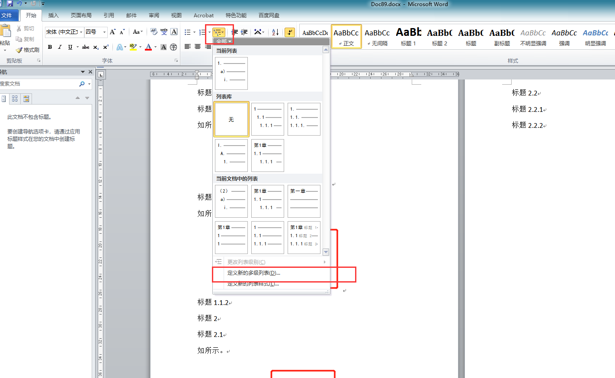Viewport: 615px width, 378px height.
Task: Select the I. A. 1. list library thumbnail
Action: (231, 156)
